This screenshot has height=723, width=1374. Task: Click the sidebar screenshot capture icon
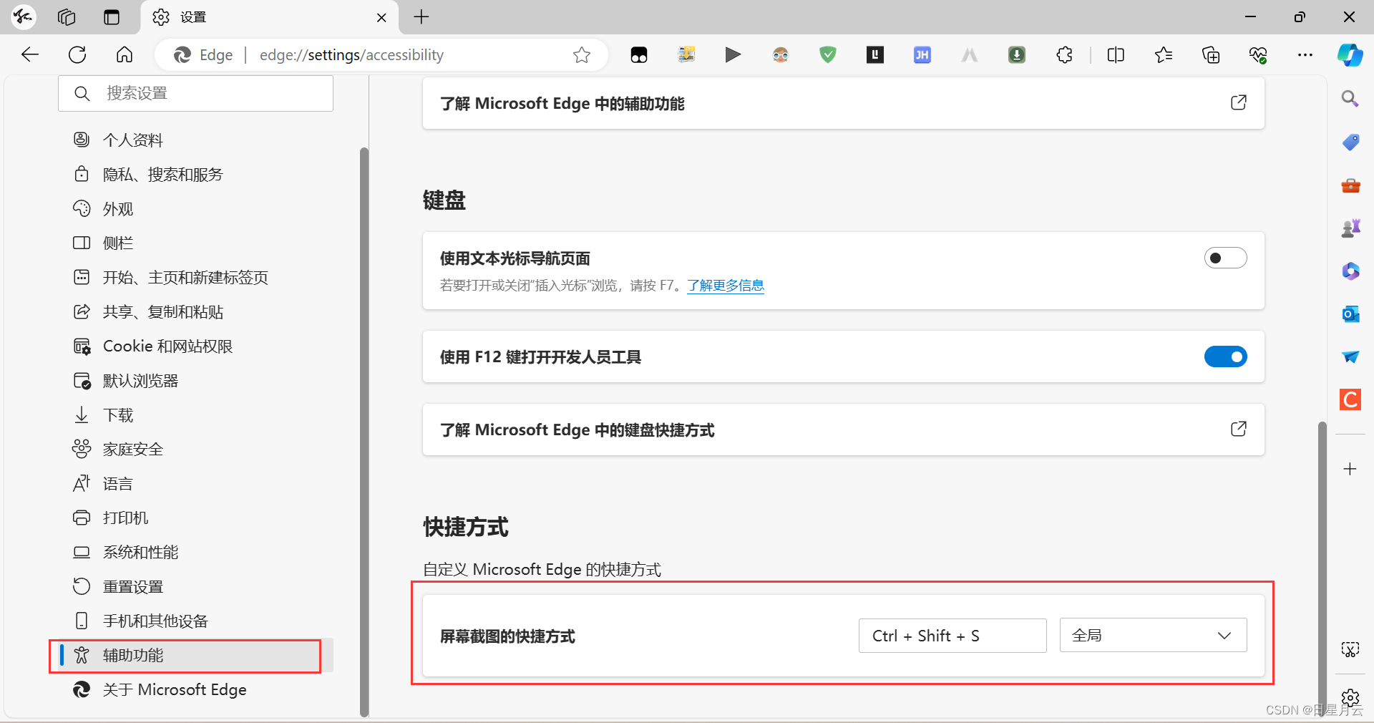pyautogui.click(x=1350, y=649)
